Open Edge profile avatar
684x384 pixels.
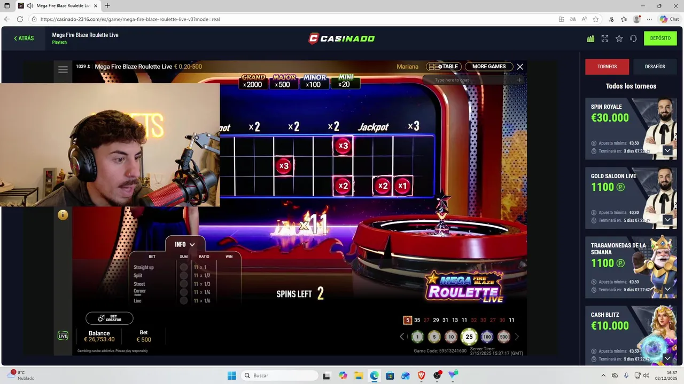pyautogui.click(x=636, y=19)
